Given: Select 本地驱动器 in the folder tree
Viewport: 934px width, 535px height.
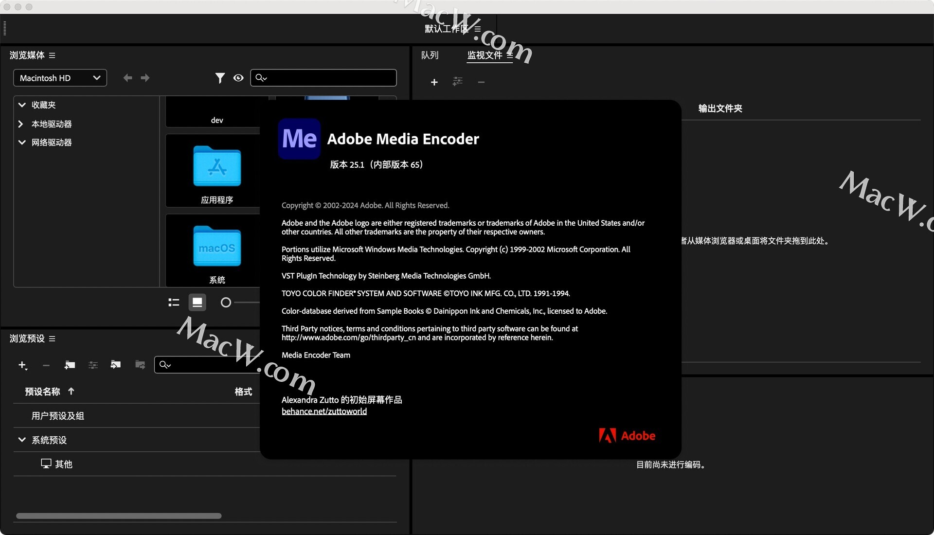Looking at the screenshot, I should click(52, 124).
